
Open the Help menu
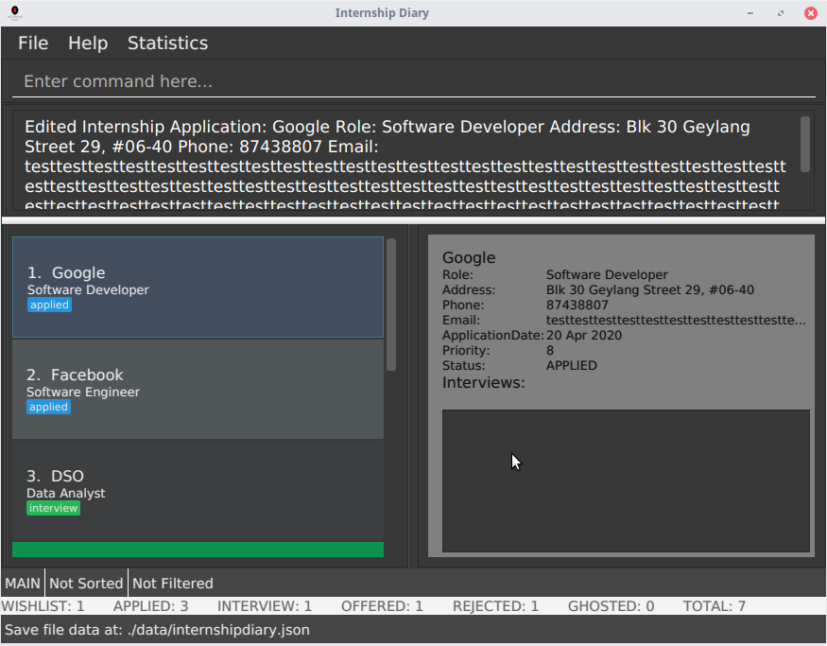(88, 44)
